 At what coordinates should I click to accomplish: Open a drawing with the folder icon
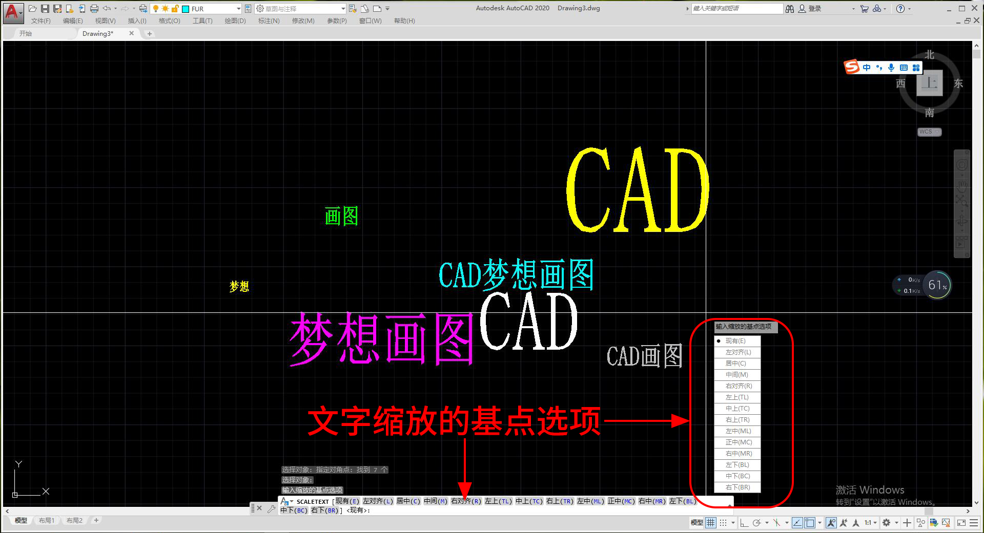(32, 9)
